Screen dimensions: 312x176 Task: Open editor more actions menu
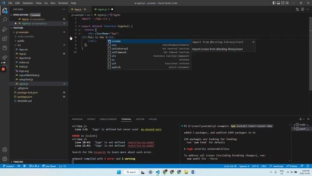pyautogui.click(x=308, y=9)
